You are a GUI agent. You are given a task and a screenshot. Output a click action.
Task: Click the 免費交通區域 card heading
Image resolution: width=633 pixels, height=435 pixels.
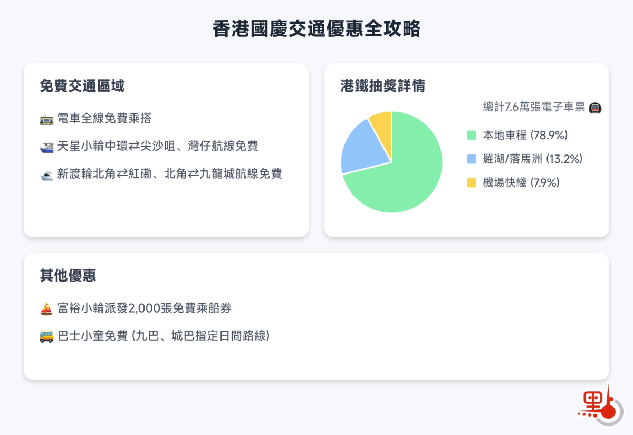coord(82,86)
